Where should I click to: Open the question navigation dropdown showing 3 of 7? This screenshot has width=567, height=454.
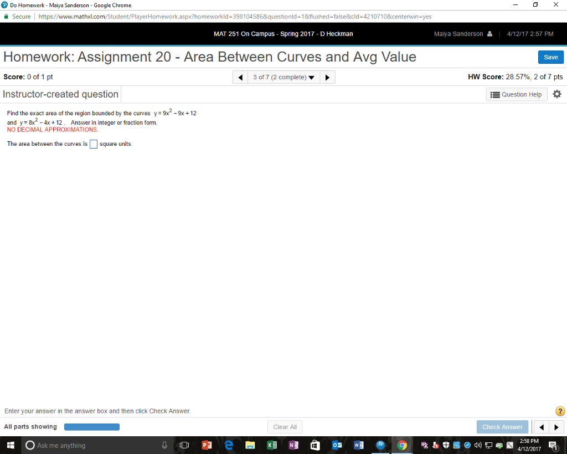283,77
